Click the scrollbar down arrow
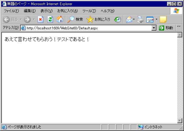The image size is (184, 131). (180, 121)
